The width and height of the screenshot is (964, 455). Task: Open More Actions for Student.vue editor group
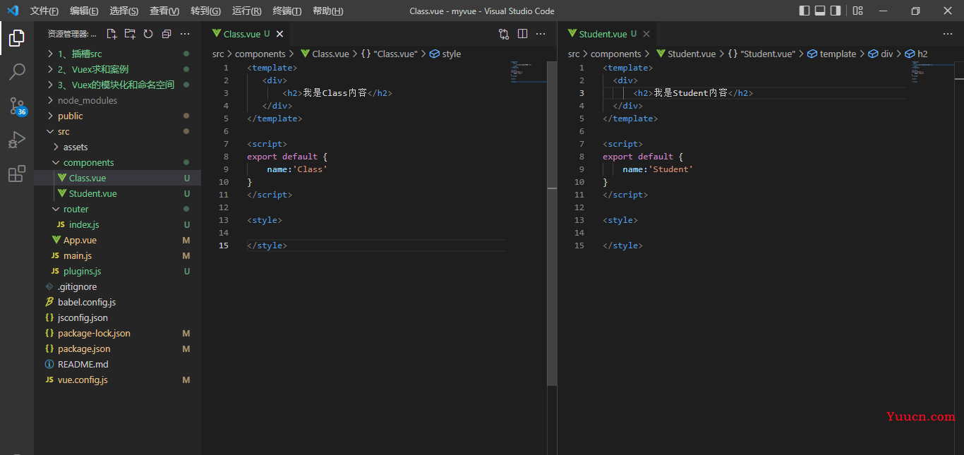point(948,34)
